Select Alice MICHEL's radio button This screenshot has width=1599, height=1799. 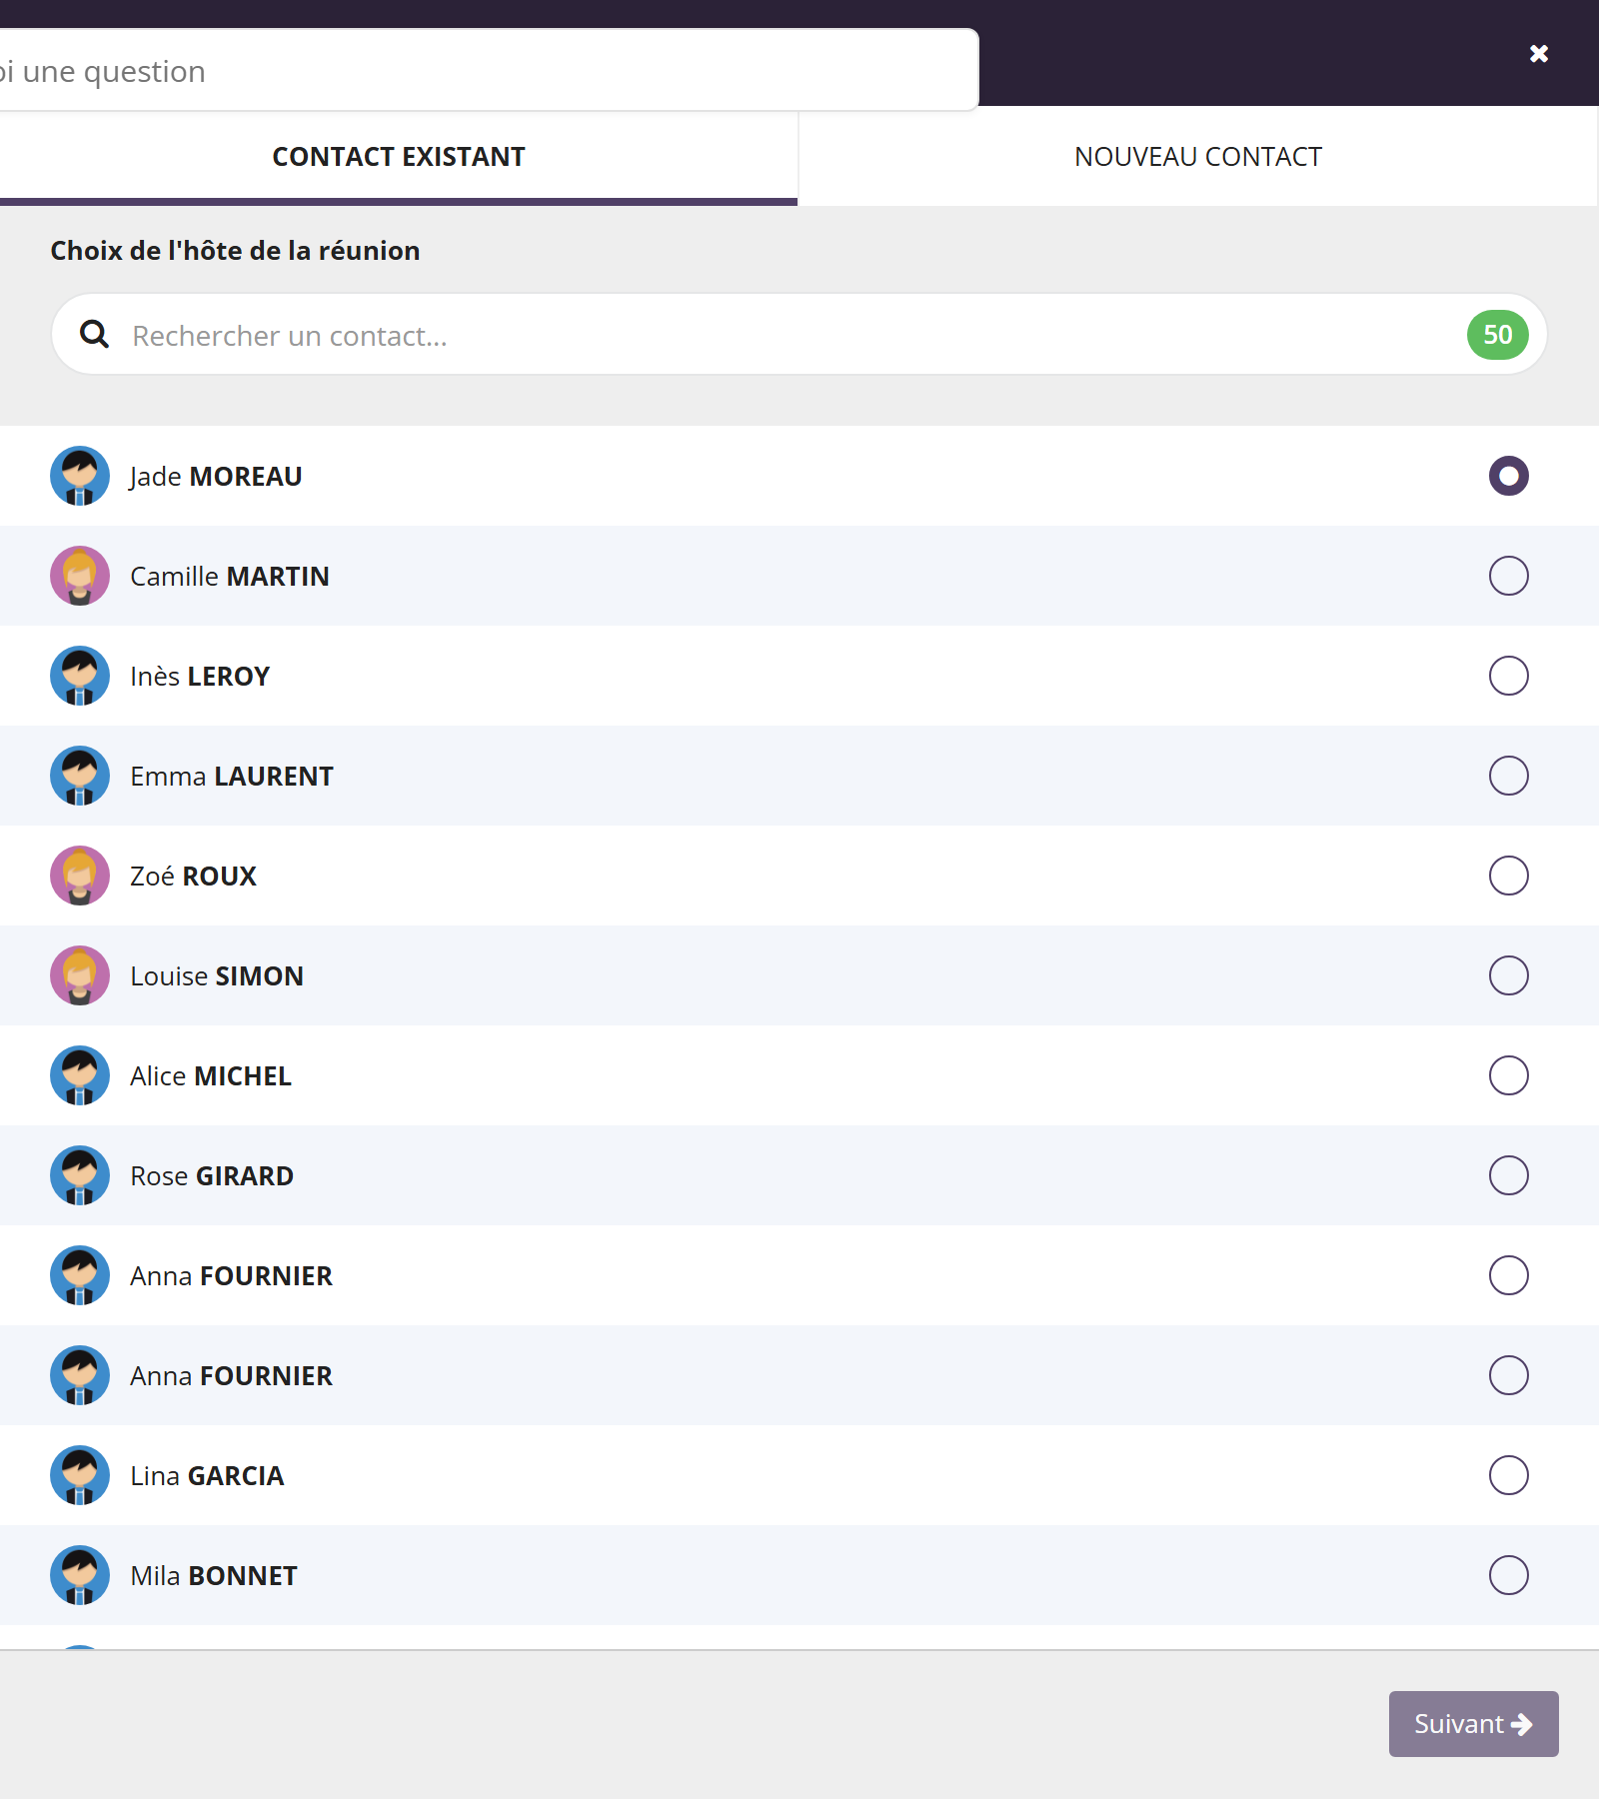click(x=1509, y=1075)
